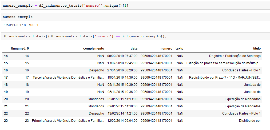Click 'Expedição de Mandados' title in row 21
The width and height of the screenshot is (270, 130).
(243, 106)
